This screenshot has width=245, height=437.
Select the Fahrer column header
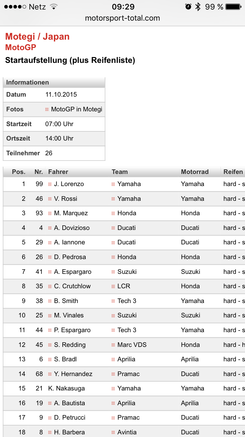58,172
